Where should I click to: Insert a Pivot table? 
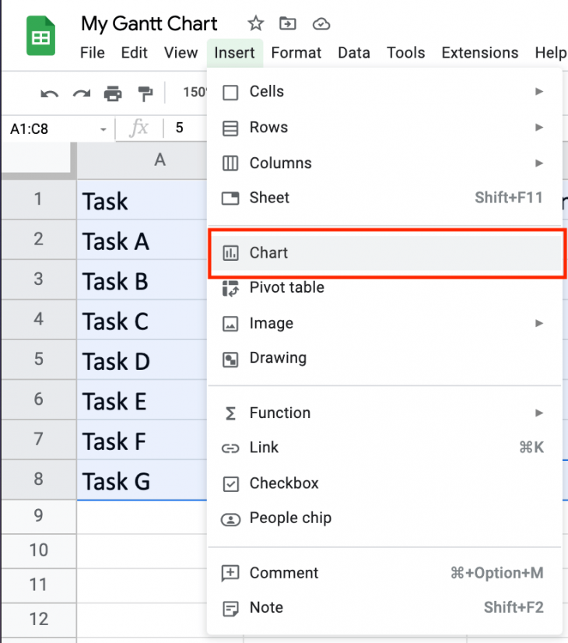point(288,287)
